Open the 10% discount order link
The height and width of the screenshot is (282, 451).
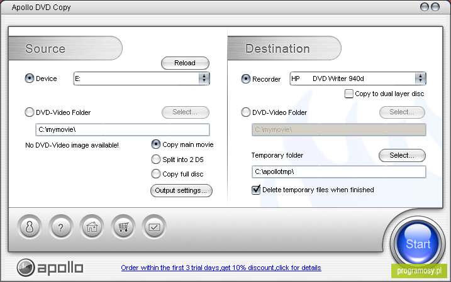point(221,268)
